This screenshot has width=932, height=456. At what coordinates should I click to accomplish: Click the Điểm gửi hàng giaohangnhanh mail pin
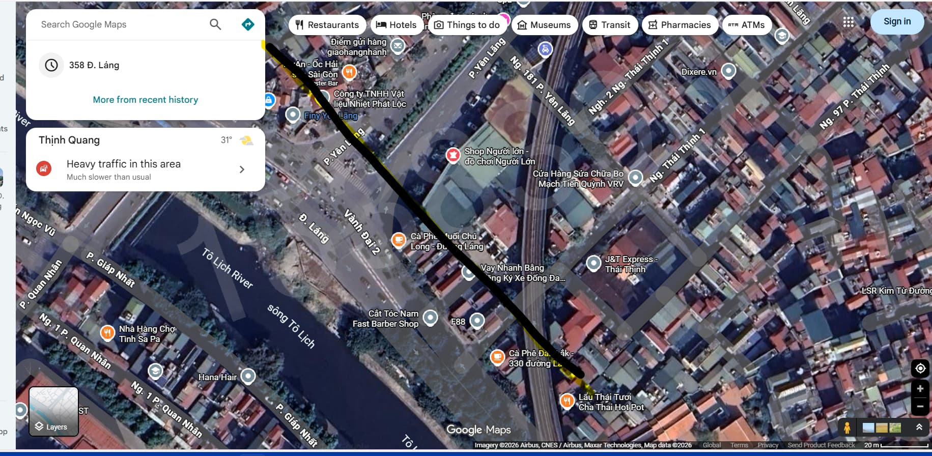[x=398, y=46]
